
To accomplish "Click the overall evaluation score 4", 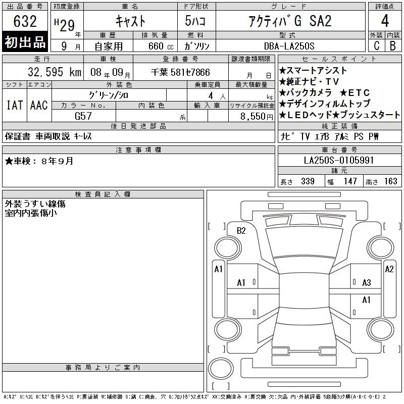I will 385,22.
